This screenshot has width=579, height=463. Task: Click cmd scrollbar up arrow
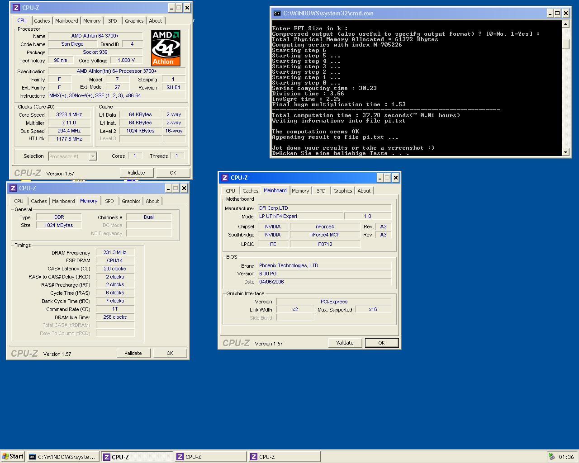point(565,24)
